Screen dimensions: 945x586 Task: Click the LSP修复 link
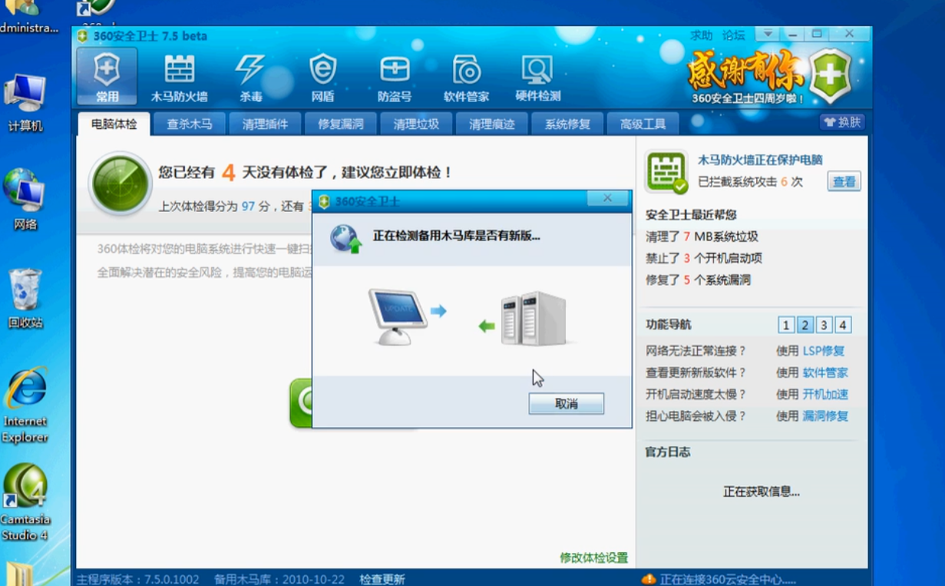[x=824, y=351]
